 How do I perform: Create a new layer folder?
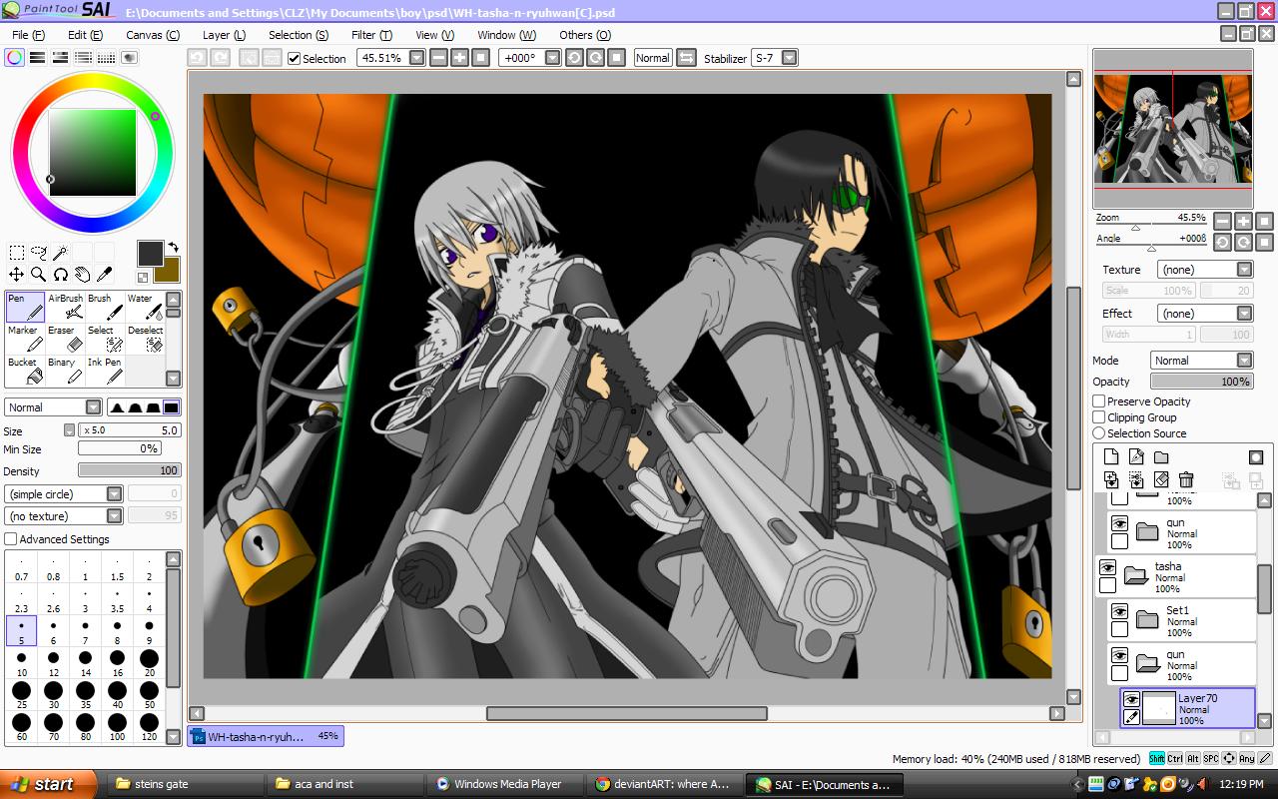click(x=1161, y=457)
